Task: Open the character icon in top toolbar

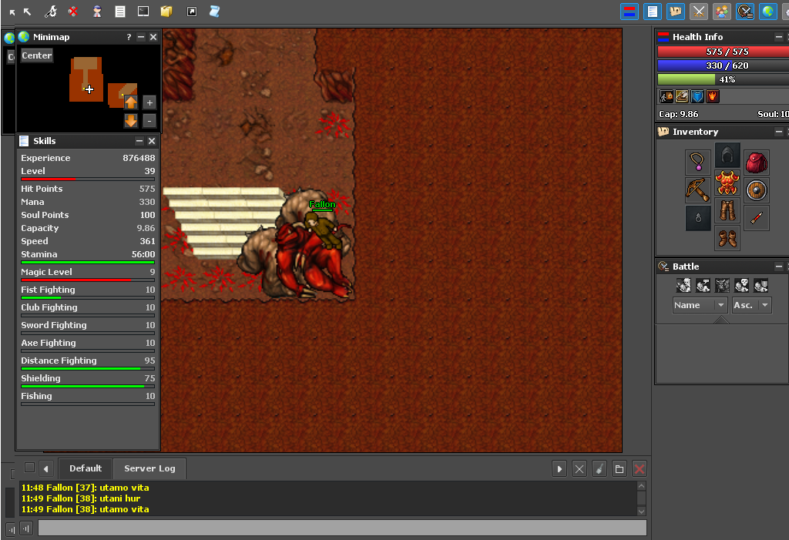Action: (96, 11)
